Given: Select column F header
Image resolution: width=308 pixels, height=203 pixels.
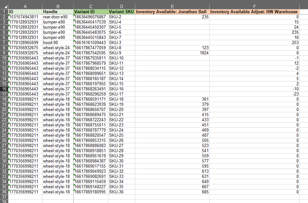Looking at the screenshot, I should coord(254,6).
